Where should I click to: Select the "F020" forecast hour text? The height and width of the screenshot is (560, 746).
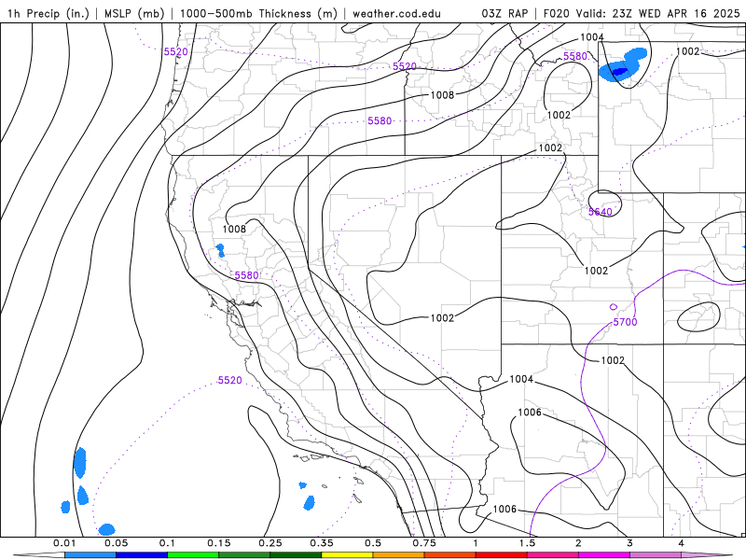(x=557, y=13)
